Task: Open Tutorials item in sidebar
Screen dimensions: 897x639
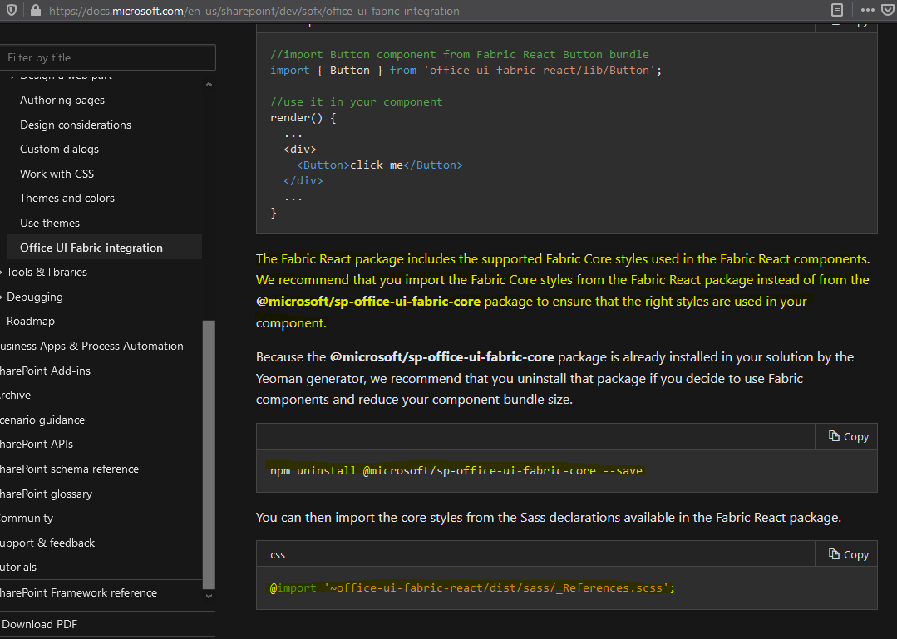Action: [18, 567]
